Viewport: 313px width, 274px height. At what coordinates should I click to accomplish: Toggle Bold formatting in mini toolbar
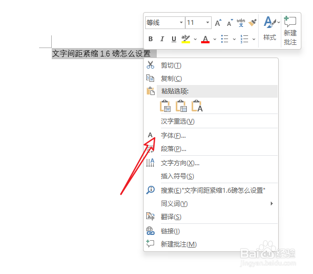tap(150, 39)
